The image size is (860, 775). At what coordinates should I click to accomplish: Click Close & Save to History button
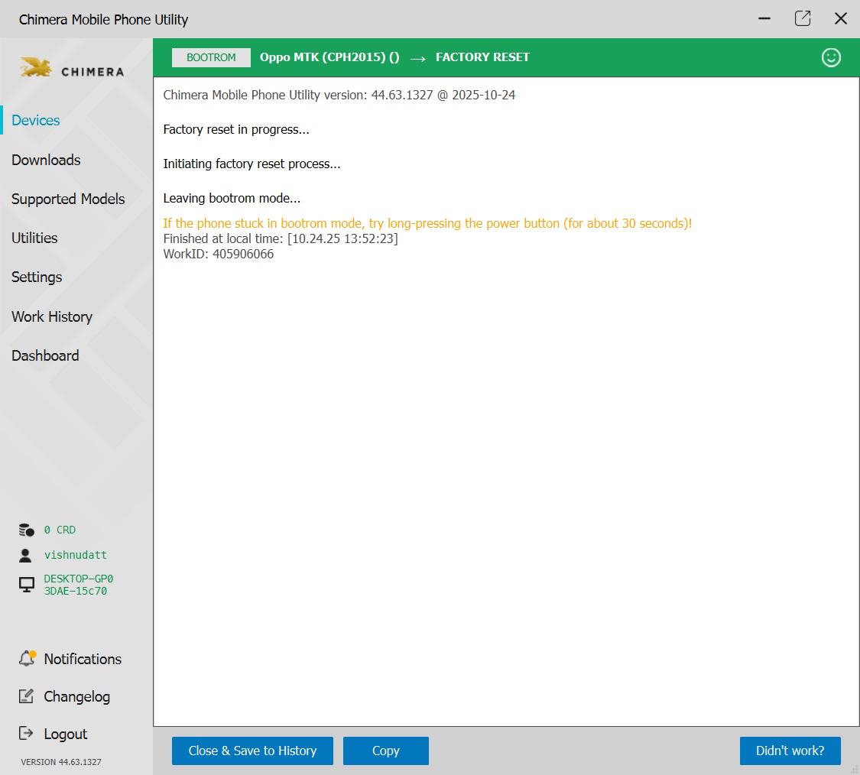click(252, 751)
